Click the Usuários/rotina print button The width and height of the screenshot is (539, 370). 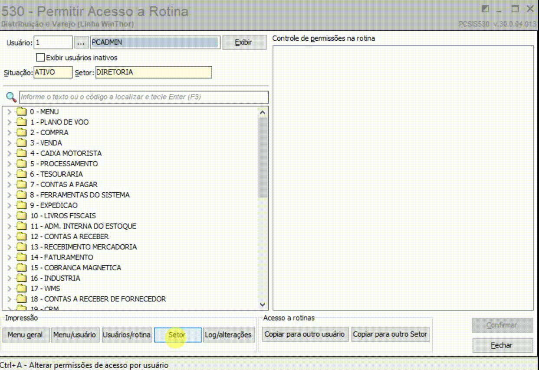[127, 334]
